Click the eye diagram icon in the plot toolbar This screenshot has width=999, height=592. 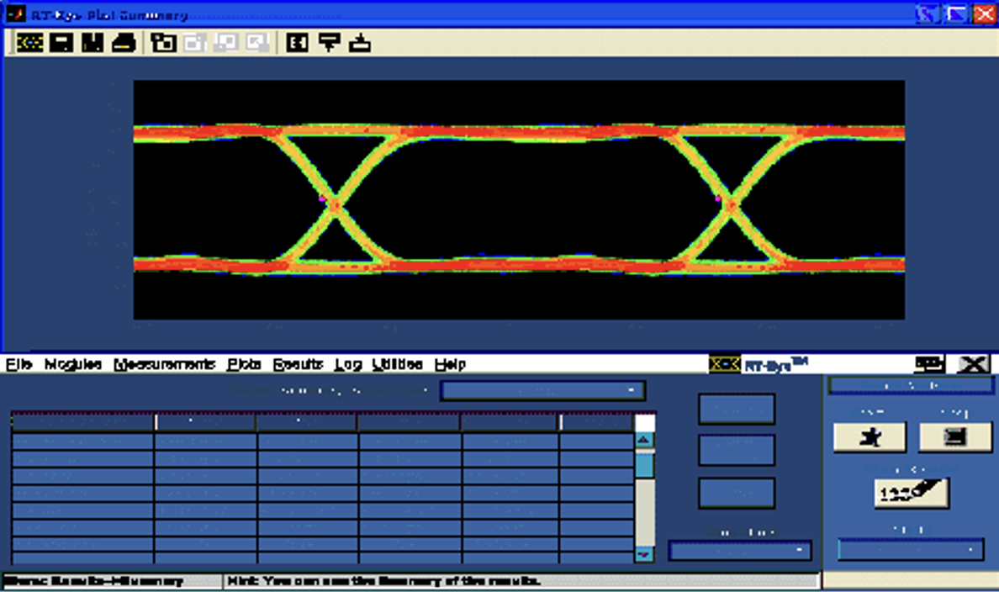coord(30,42)
